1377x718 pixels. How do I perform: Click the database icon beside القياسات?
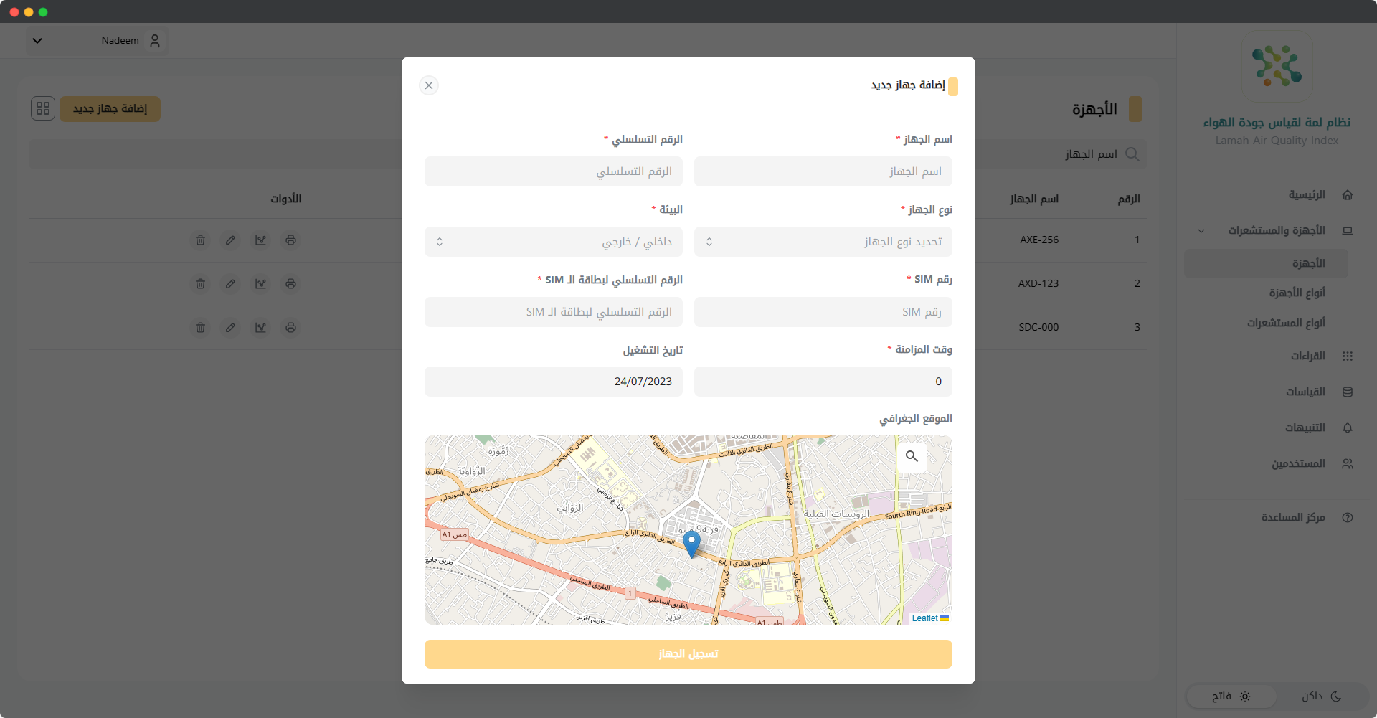(1348, 392)
